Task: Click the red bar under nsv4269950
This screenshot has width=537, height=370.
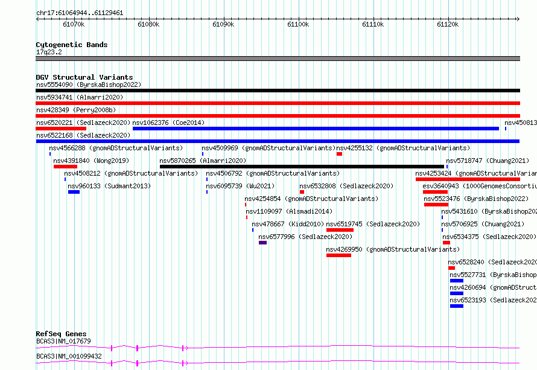Action: [338, 255]
